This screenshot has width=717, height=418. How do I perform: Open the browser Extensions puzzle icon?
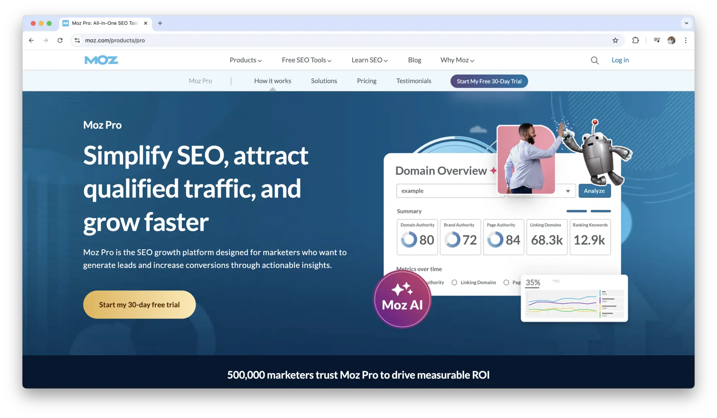(x=636, y=40)
